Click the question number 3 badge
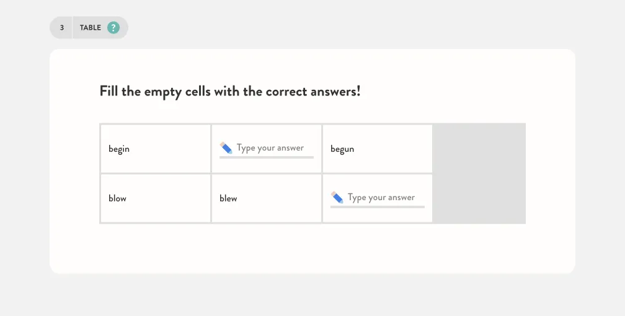The height and width of the screenshot is (316, 625). click(62, 27)
